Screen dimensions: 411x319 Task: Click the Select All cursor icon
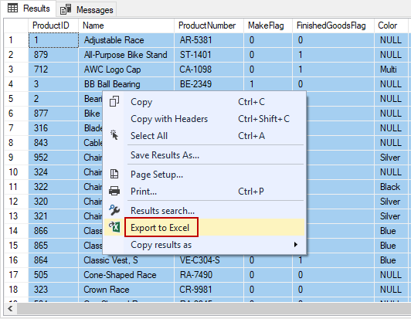coord(114,135)
